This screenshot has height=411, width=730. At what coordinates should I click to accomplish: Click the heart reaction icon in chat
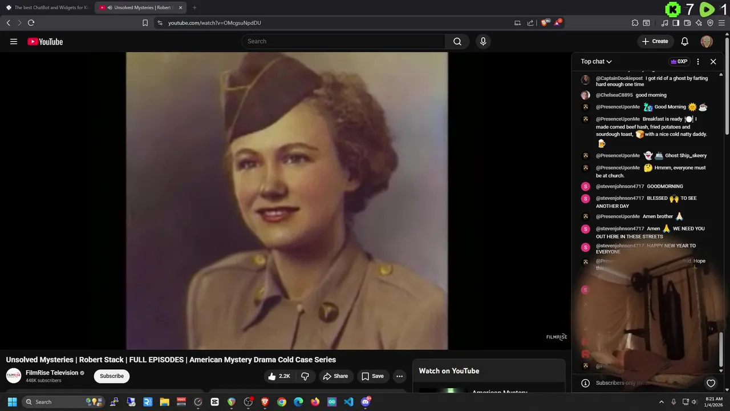[x=711, y=383]
